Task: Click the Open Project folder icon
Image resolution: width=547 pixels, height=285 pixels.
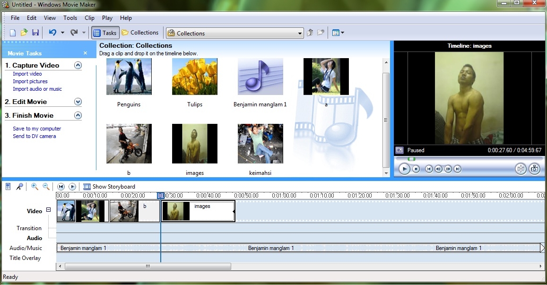Action: pos(24,33)
